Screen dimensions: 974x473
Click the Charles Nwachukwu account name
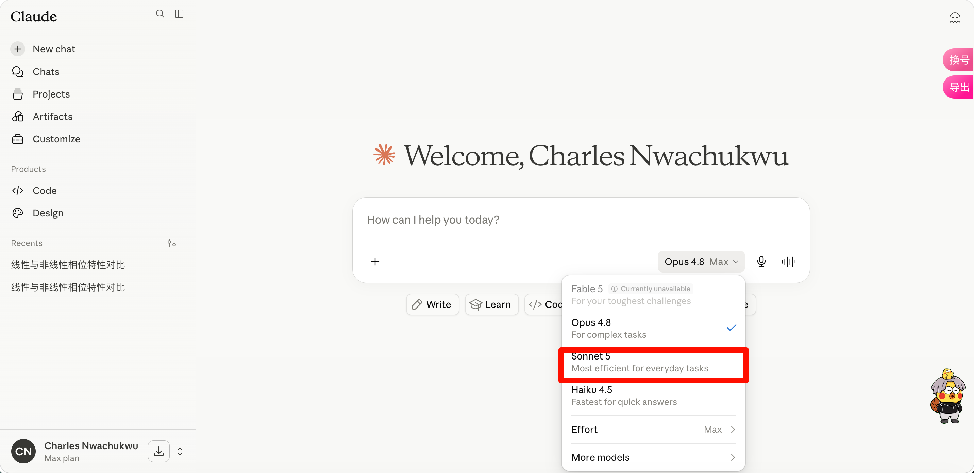pos(91,446)
